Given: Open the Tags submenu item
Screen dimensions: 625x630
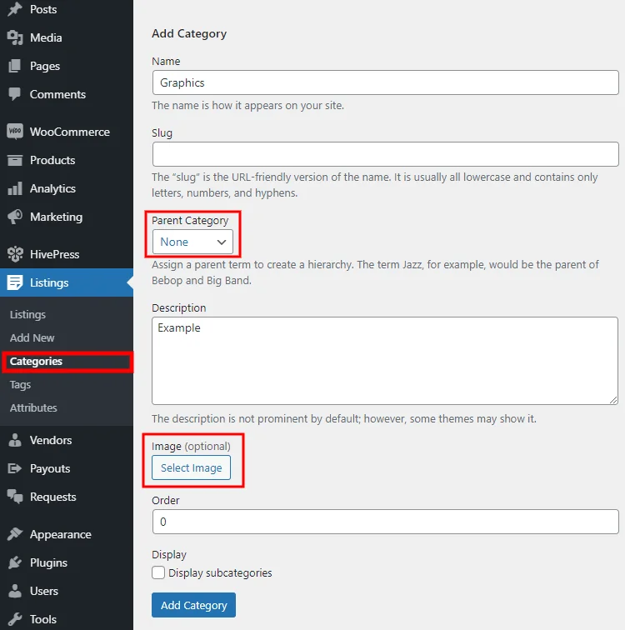Looking at the screenshot, I should pyautogui.click(x=20, y=384).
